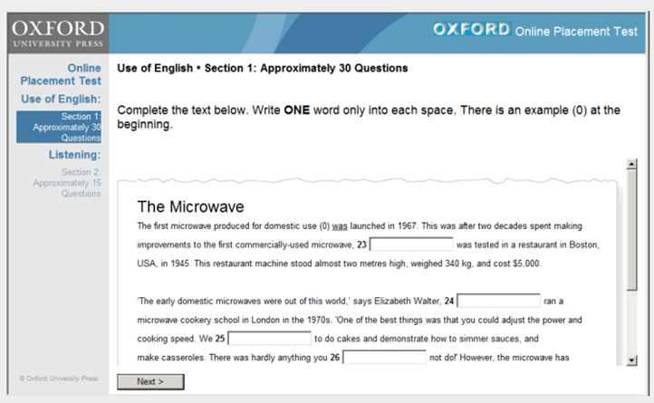Click the Oxford Online Placement Test header logo
The height and width of the screenshot is (403, 654).
pyautogui.click(x=534, y=30)
